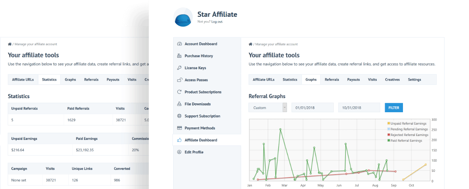Viewport: 469px width, 189px height.
Task: Click the License Keys key icon
Action: [179, 68]
